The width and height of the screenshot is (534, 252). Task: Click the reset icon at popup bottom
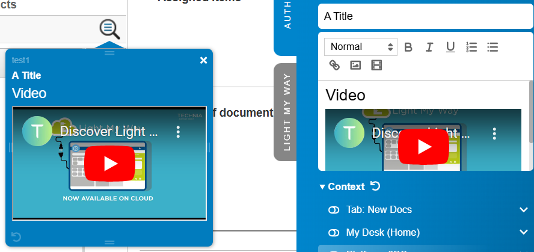(16, 236)
